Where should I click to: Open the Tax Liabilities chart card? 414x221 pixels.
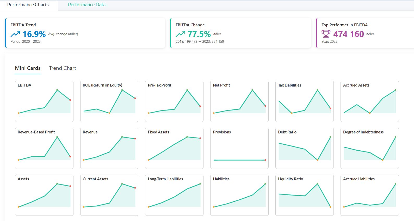point(304,101)
